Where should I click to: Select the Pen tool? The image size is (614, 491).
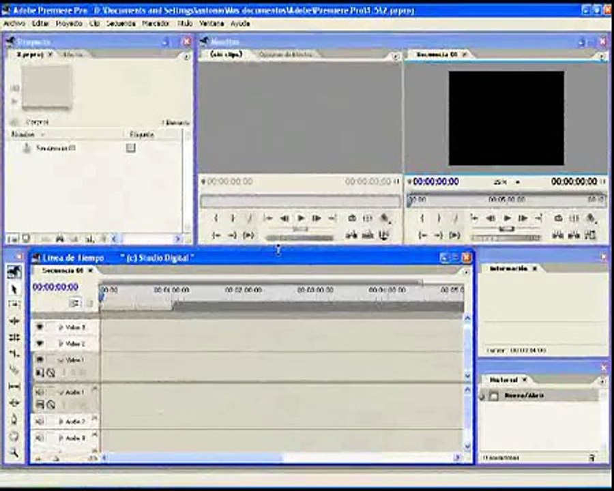(x=14, y=419)
